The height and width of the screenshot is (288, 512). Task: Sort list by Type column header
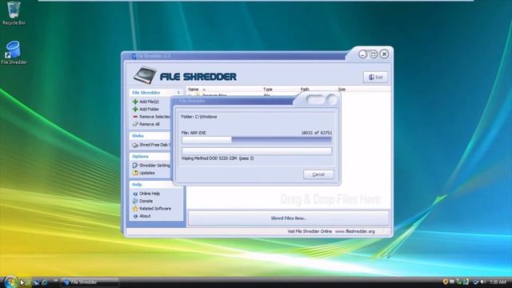pyautogui.click(x=268, y=89)
